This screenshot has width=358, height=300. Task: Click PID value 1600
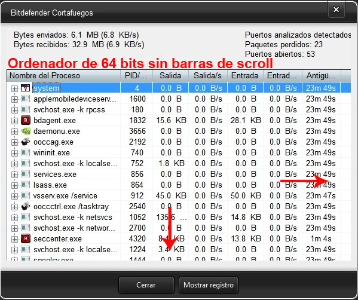[137, 99]
